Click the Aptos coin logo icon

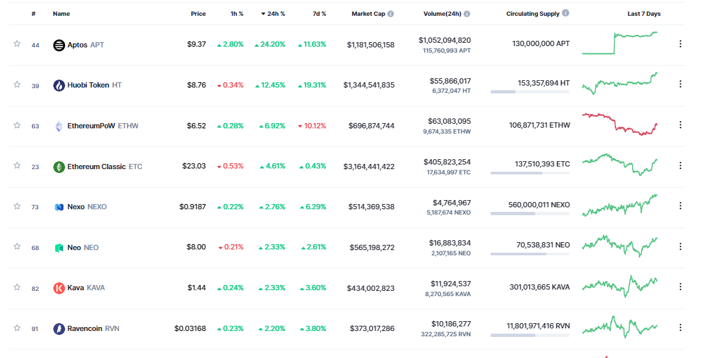click(59, 45)
